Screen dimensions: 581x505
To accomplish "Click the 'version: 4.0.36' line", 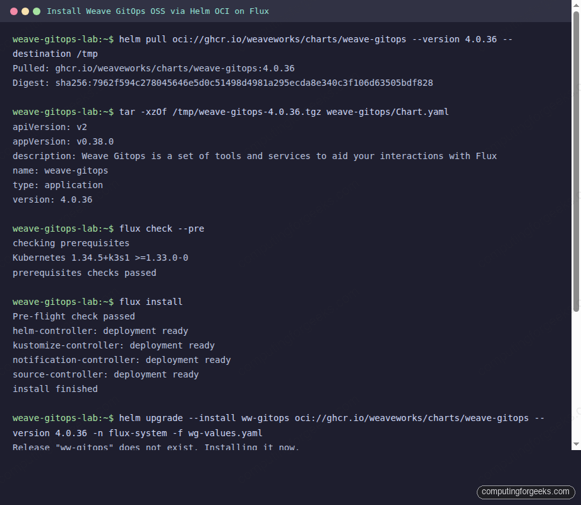I will coord(52,199).
